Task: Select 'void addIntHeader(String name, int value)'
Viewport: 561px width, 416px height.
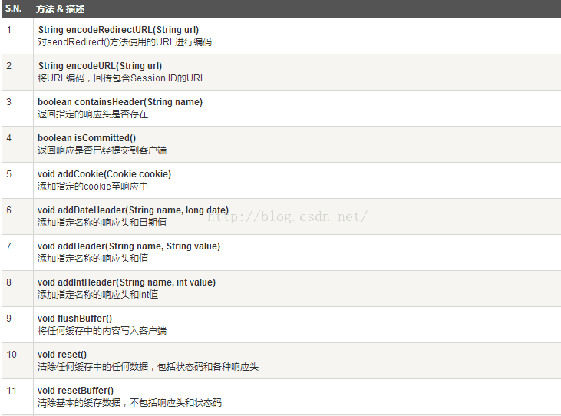Action: [x=127, y=282]
